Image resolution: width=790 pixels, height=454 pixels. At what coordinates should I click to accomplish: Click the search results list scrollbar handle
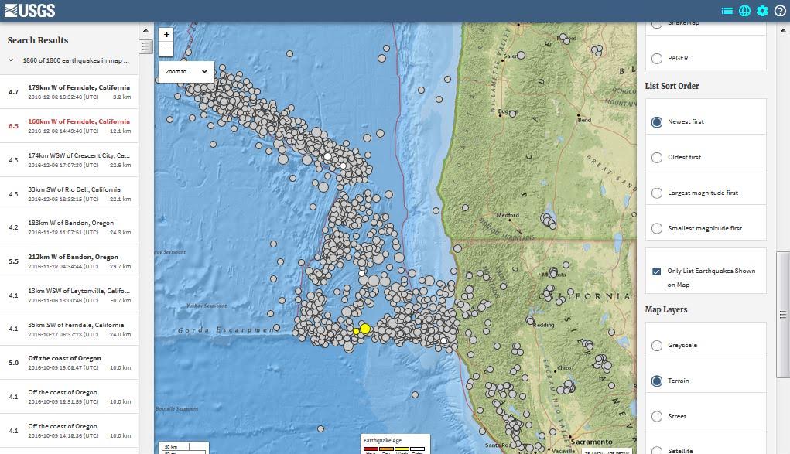[145, 47]
